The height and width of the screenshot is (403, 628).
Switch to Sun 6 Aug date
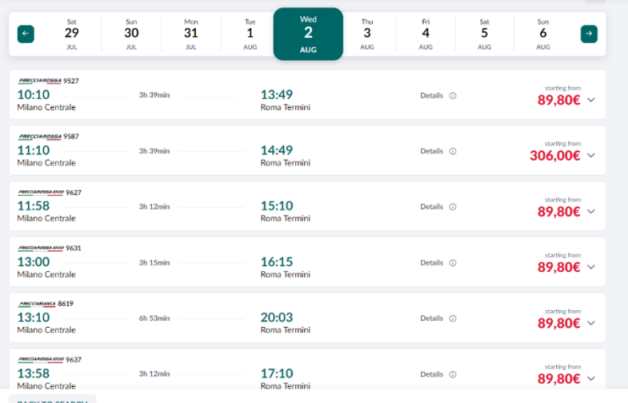pos(543,34)
